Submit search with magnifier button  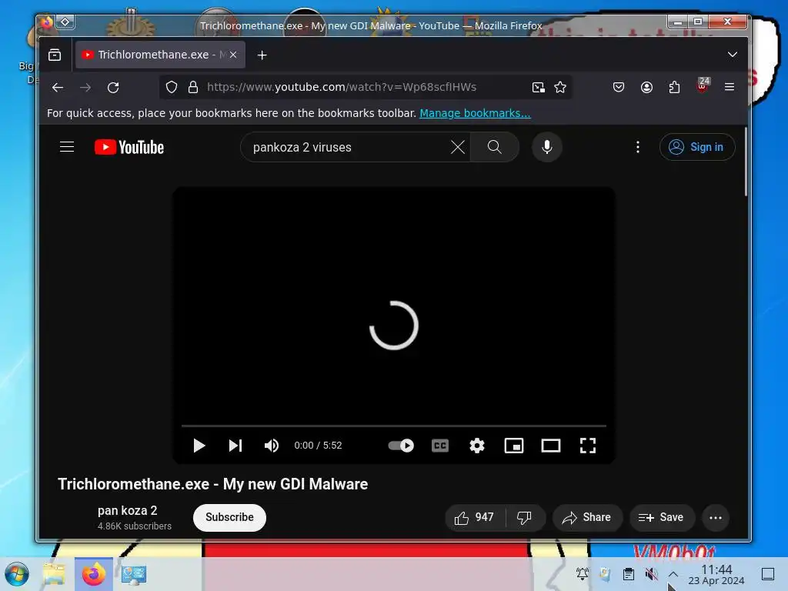(495, 147)
